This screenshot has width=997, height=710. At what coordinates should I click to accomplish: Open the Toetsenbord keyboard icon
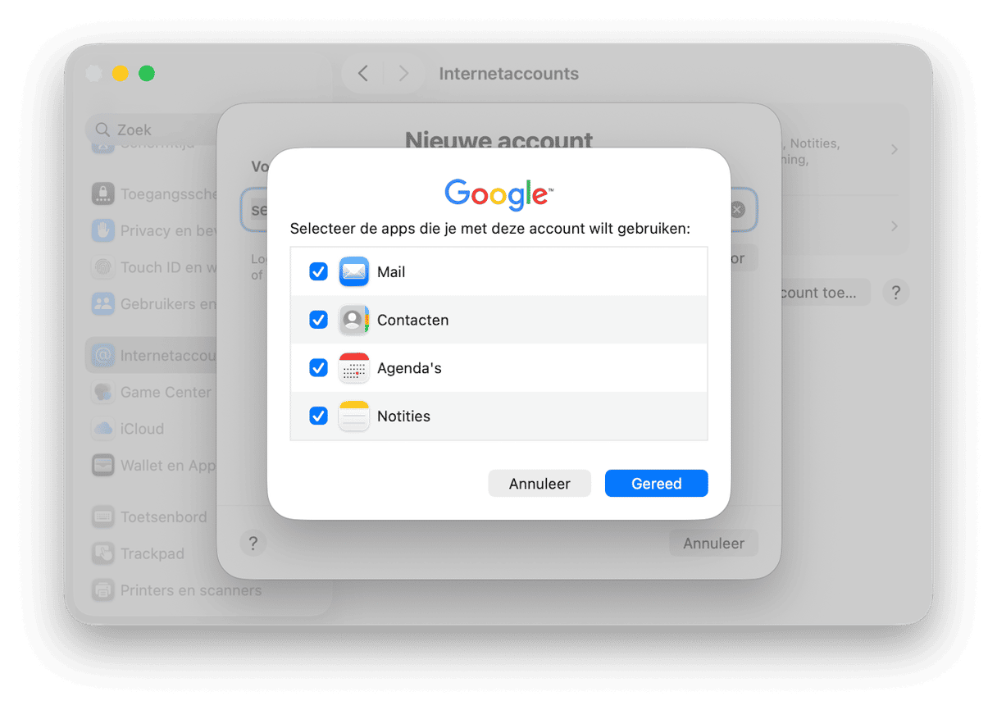point(102,517)
